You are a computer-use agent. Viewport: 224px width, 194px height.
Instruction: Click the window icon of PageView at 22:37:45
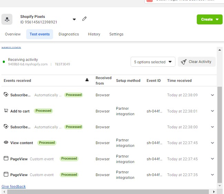click(6, 158)
